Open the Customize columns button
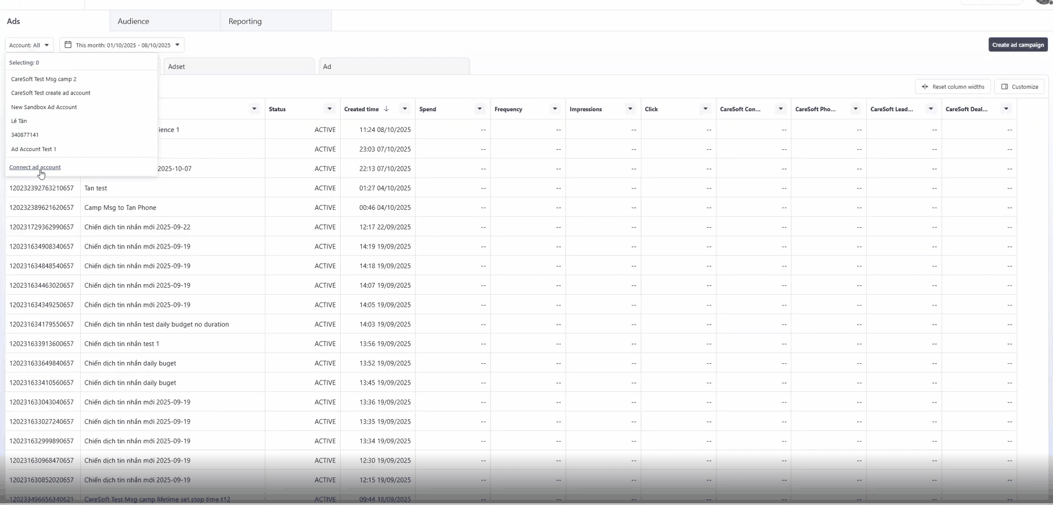 tap(1020, 86)
